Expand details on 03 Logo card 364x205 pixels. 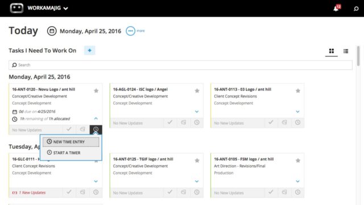(297, 112)
